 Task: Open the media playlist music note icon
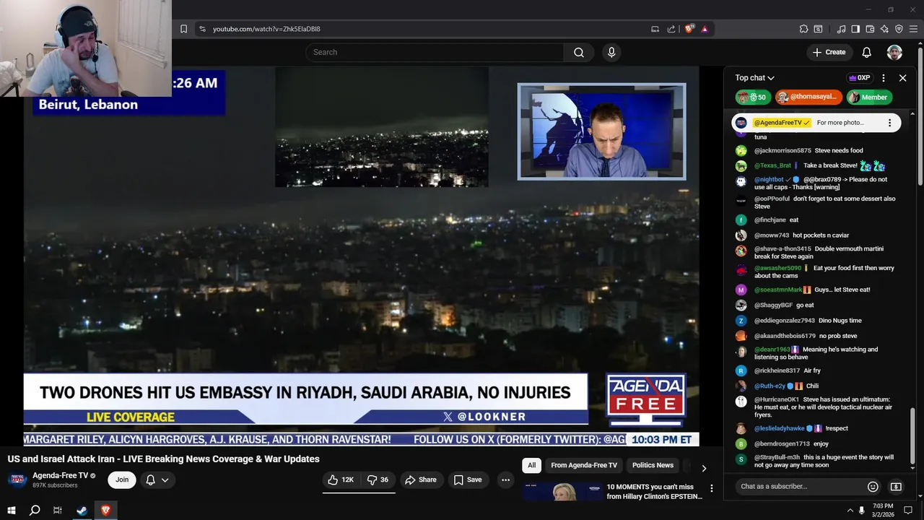tap(841, 29)
